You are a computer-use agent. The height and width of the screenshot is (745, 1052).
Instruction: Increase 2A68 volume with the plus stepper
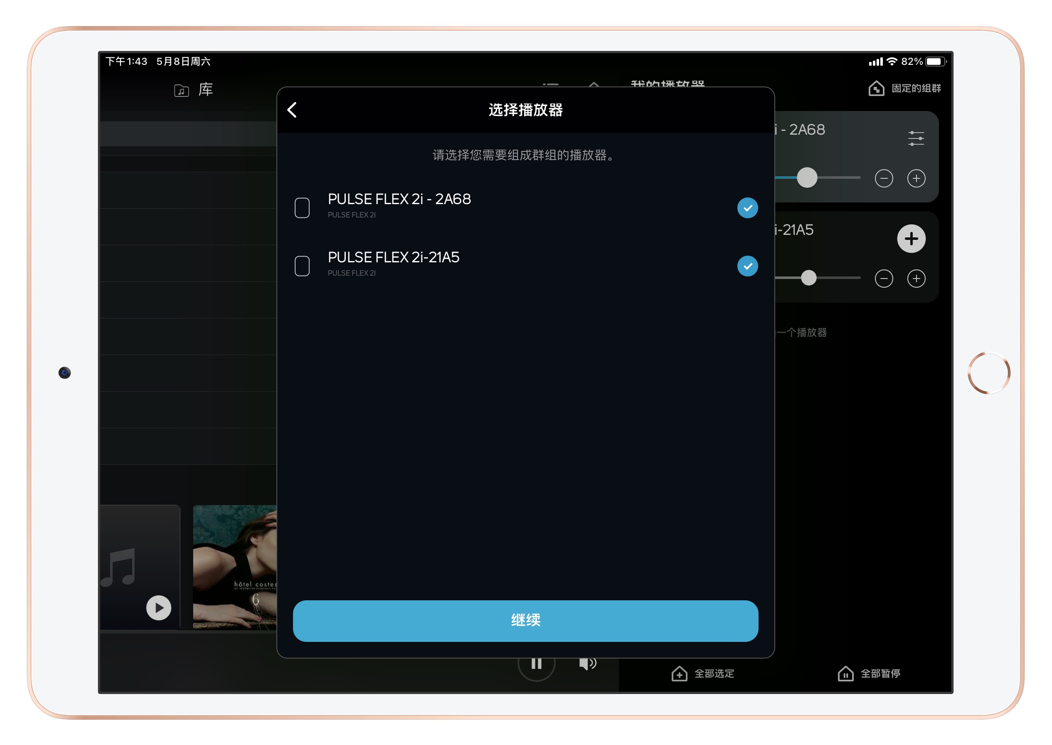pyautogui.click(x=917, y=179)
